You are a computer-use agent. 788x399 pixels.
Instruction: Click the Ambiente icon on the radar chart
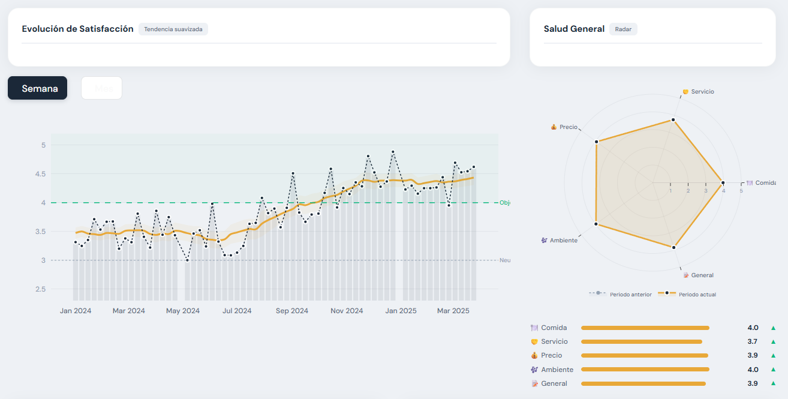pos(544,240)
